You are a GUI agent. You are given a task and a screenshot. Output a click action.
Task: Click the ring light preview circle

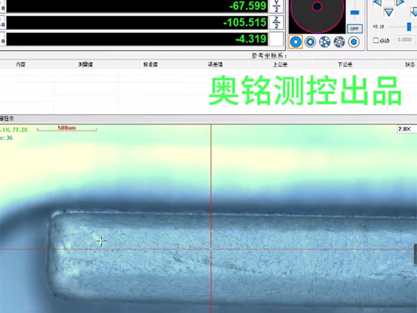[317, 11]
